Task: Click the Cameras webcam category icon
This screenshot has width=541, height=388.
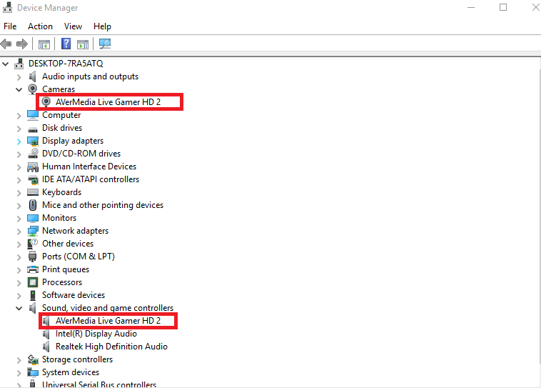Action: pos(32,89)
